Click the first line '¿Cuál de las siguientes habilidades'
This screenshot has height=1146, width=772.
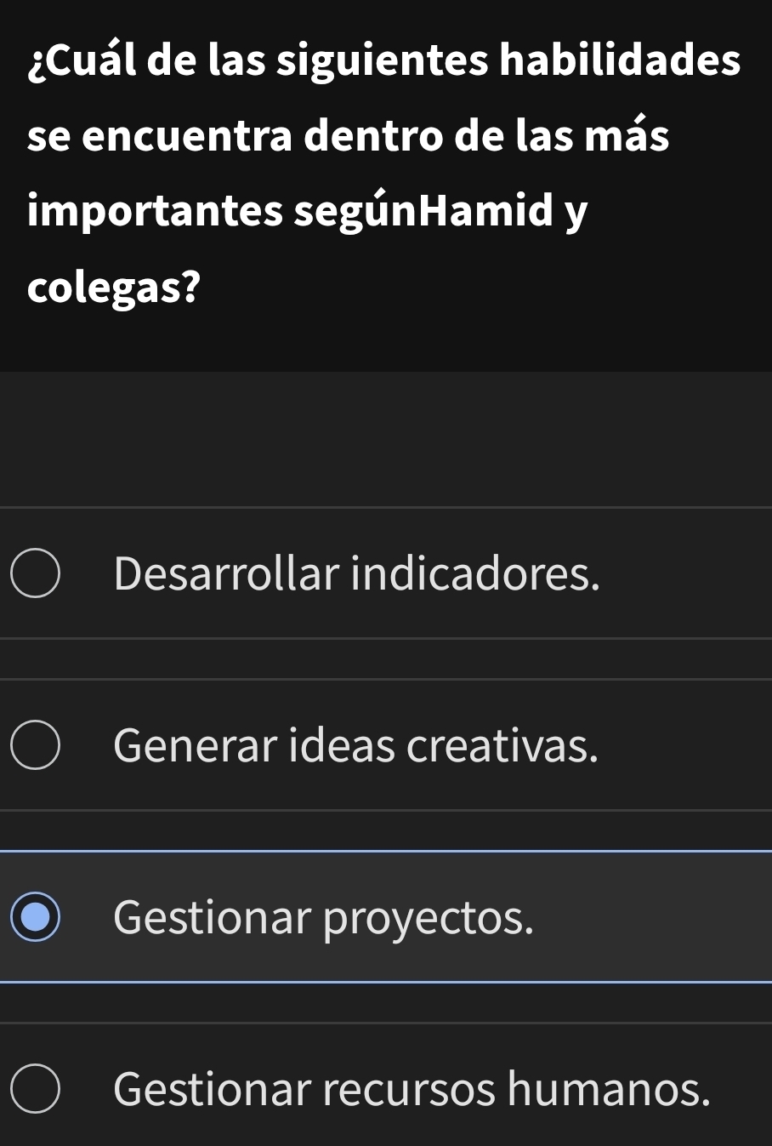384,61
